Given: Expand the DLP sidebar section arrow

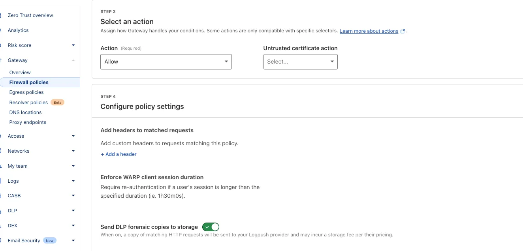Looking at the screenshot, I should [x=73, y=211].
